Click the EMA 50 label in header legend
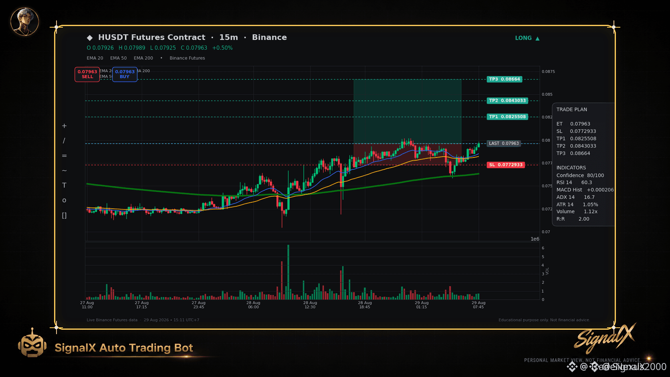670x377 pixels. point(119,58)
